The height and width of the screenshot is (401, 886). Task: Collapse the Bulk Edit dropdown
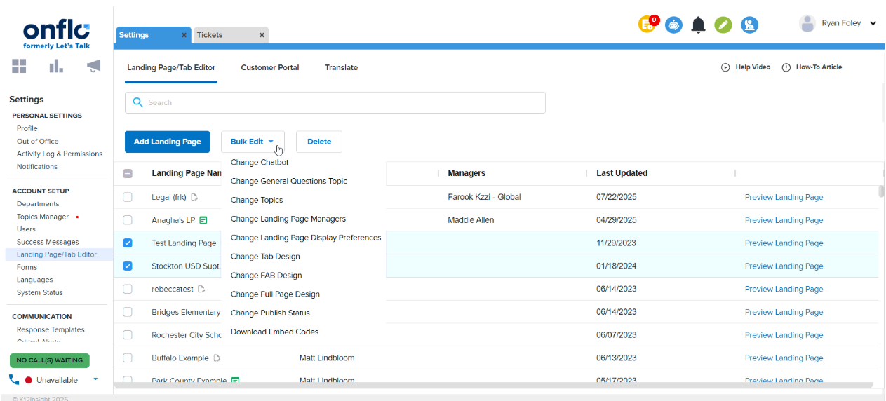tap(252, 142)
